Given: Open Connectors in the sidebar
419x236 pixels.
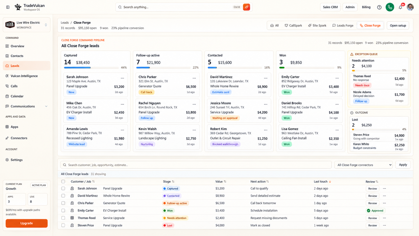Looking at the screenshot, I should pos(27,138).
